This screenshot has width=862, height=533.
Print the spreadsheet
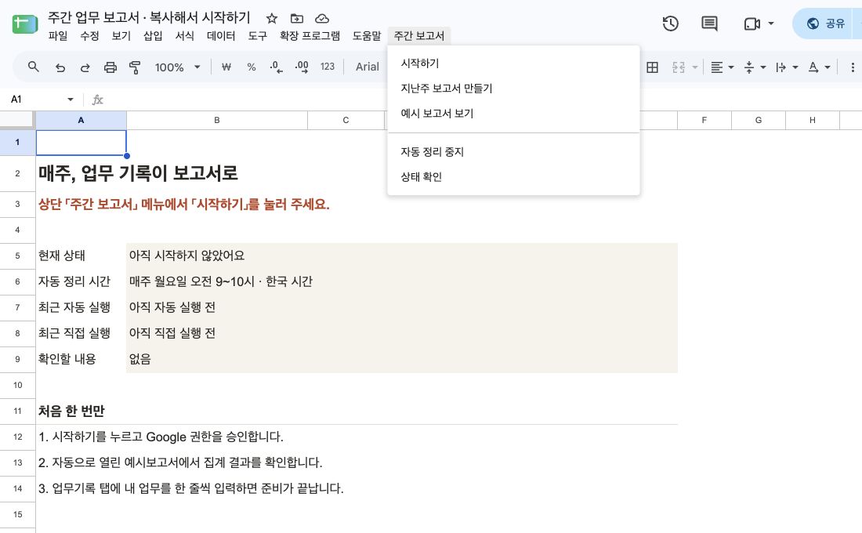click(110, 67)
